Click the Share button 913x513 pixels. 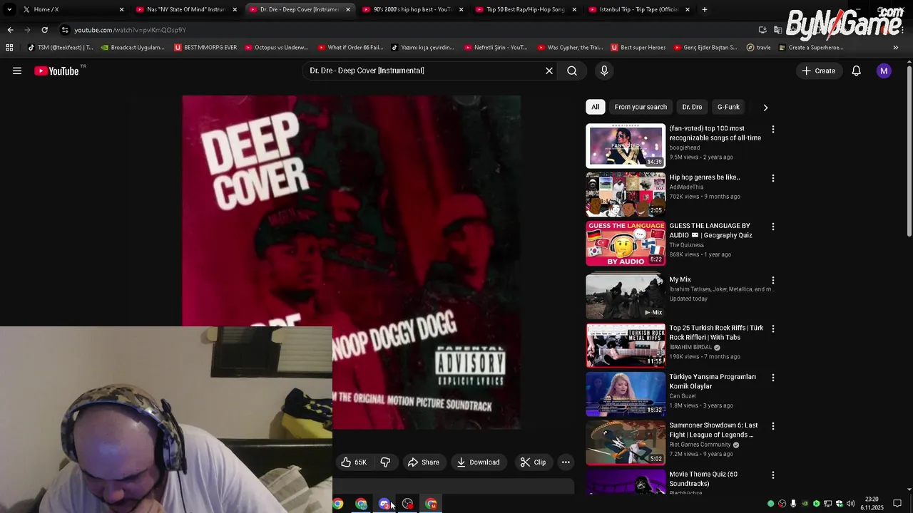pos(423,462)
